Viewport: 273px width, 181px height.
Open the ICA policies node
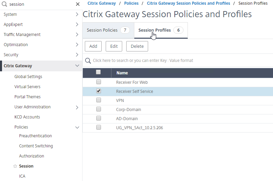point(22,176)
